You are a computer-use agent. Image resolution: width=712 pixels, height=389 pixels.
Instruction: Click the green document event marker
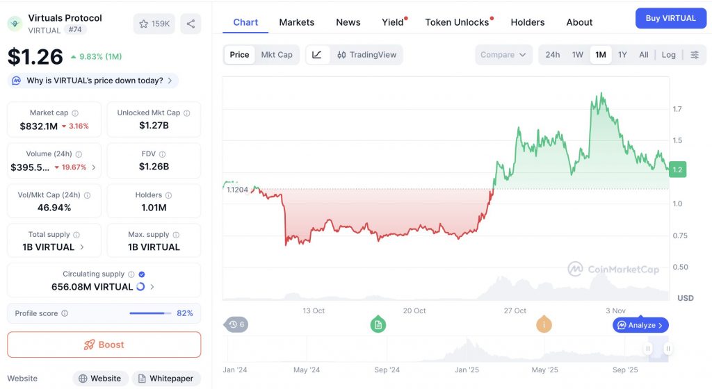pyautogui.click(x=378, y=324)
